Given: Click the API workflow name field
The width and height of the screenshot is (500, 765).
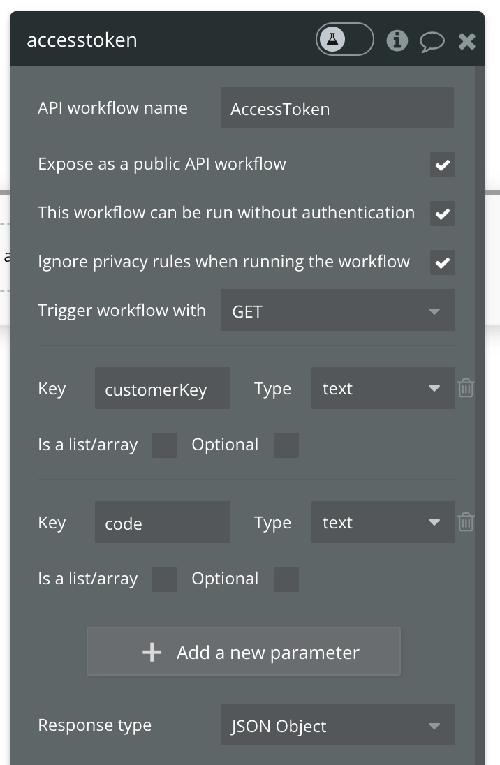Looking at the screenshot, I should coord(337,108).
